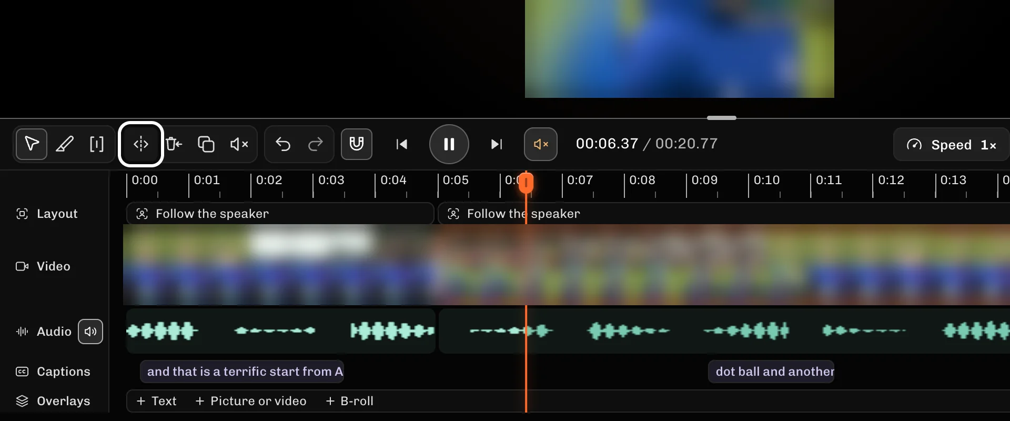
Task: Pause the video playback
Action: coord(449,144)
